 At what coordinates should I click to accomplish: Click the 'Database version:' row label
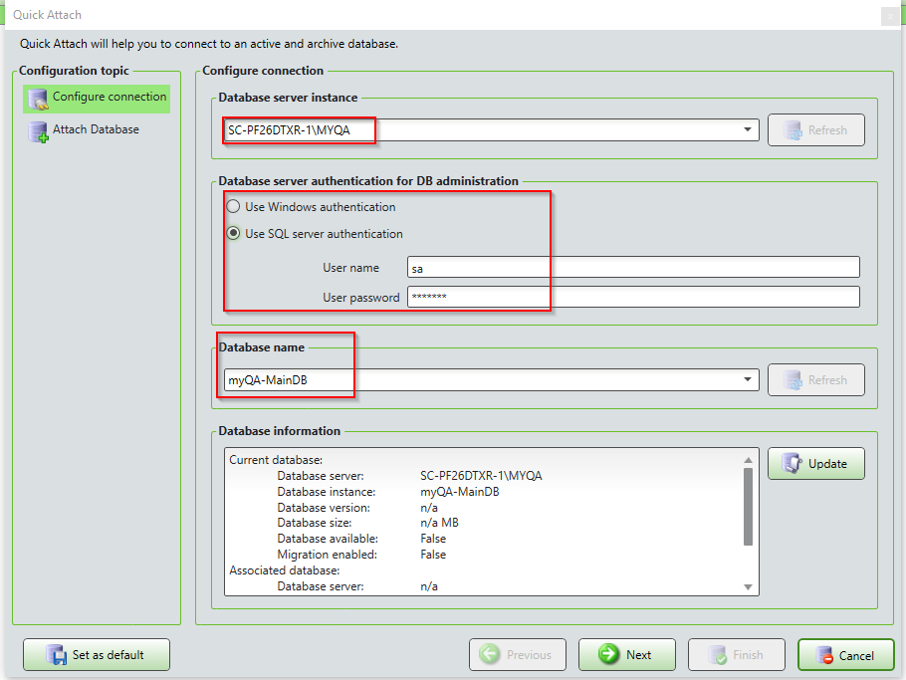(x=324, y=508)
